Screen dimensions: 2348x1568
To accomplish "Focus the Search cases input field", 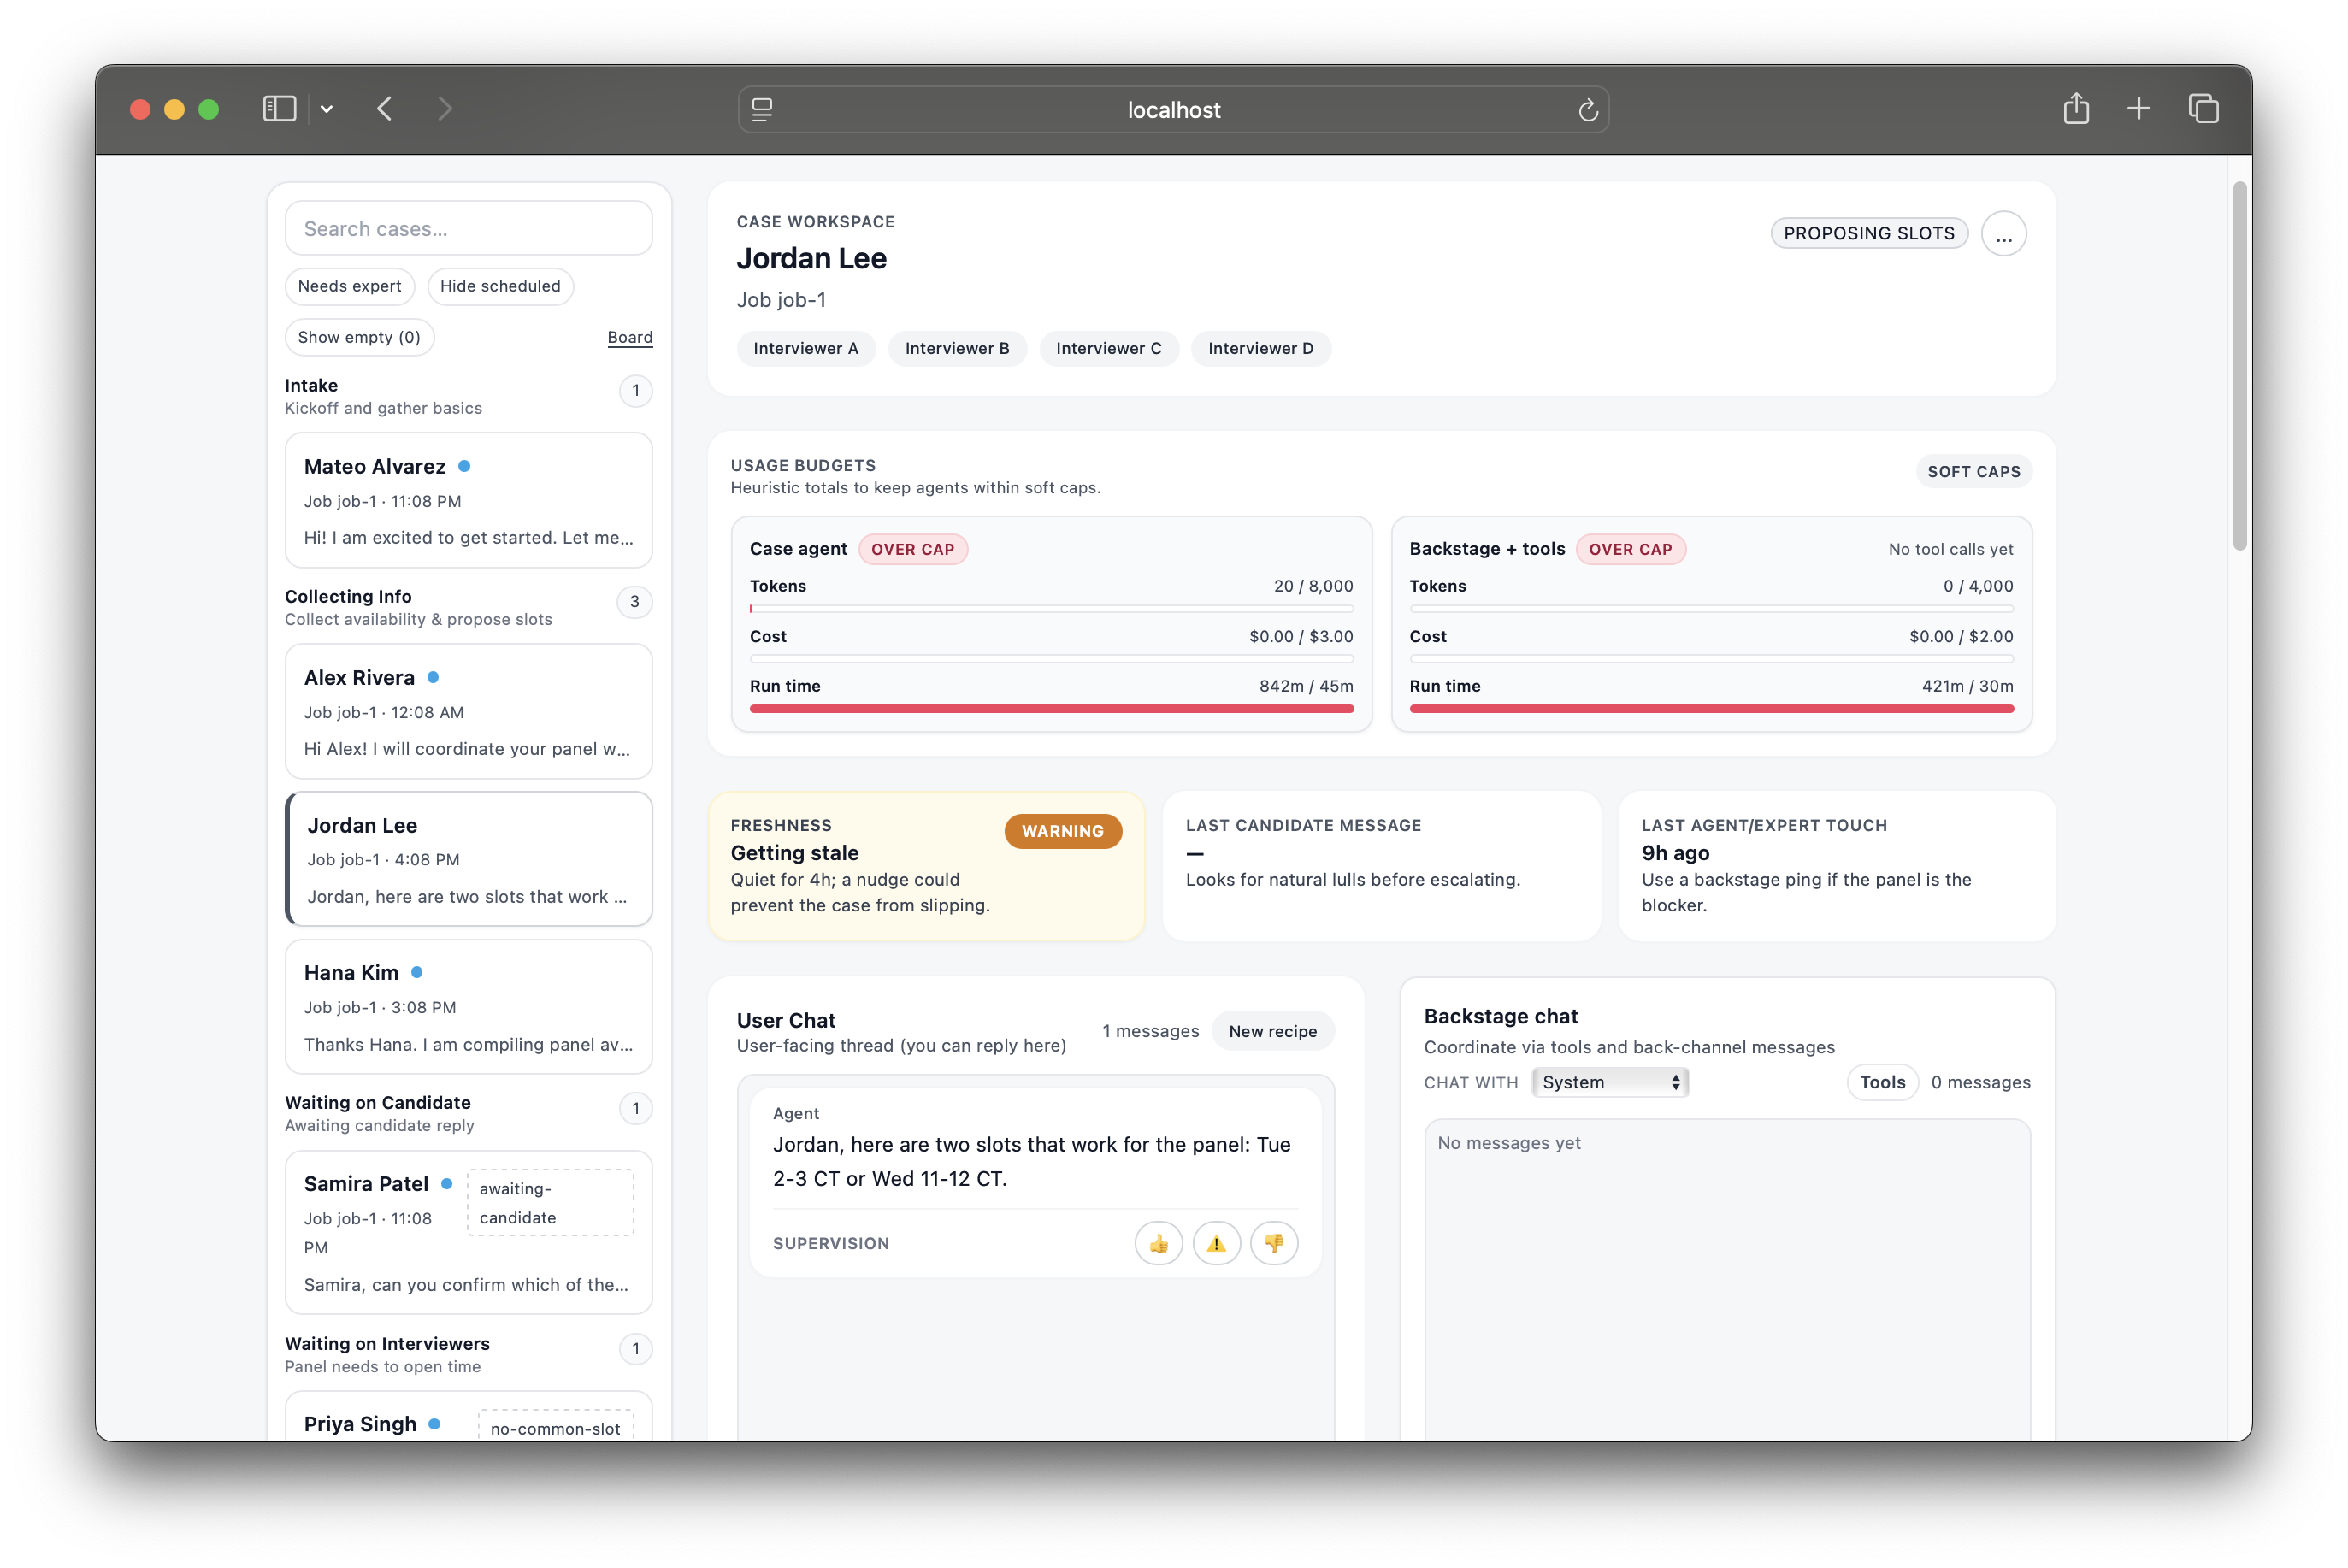I will pos(468,229).
